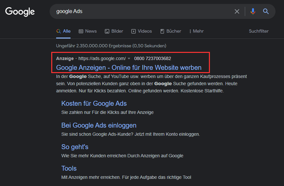The height and width of the screenshot is (186, 284).
Task: Open Bei Google Ads einloggen link
Action: point(99,125)
